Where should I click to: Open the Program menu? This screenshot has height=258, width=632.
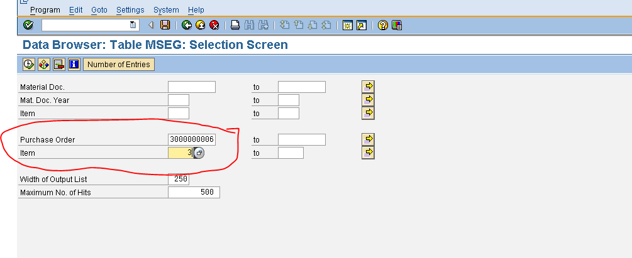tap(45, 9)
